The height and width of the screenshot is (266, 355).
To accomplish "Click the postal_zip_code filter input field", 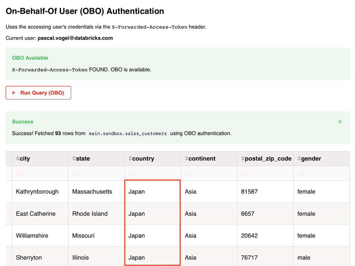I will pos(265,173).
